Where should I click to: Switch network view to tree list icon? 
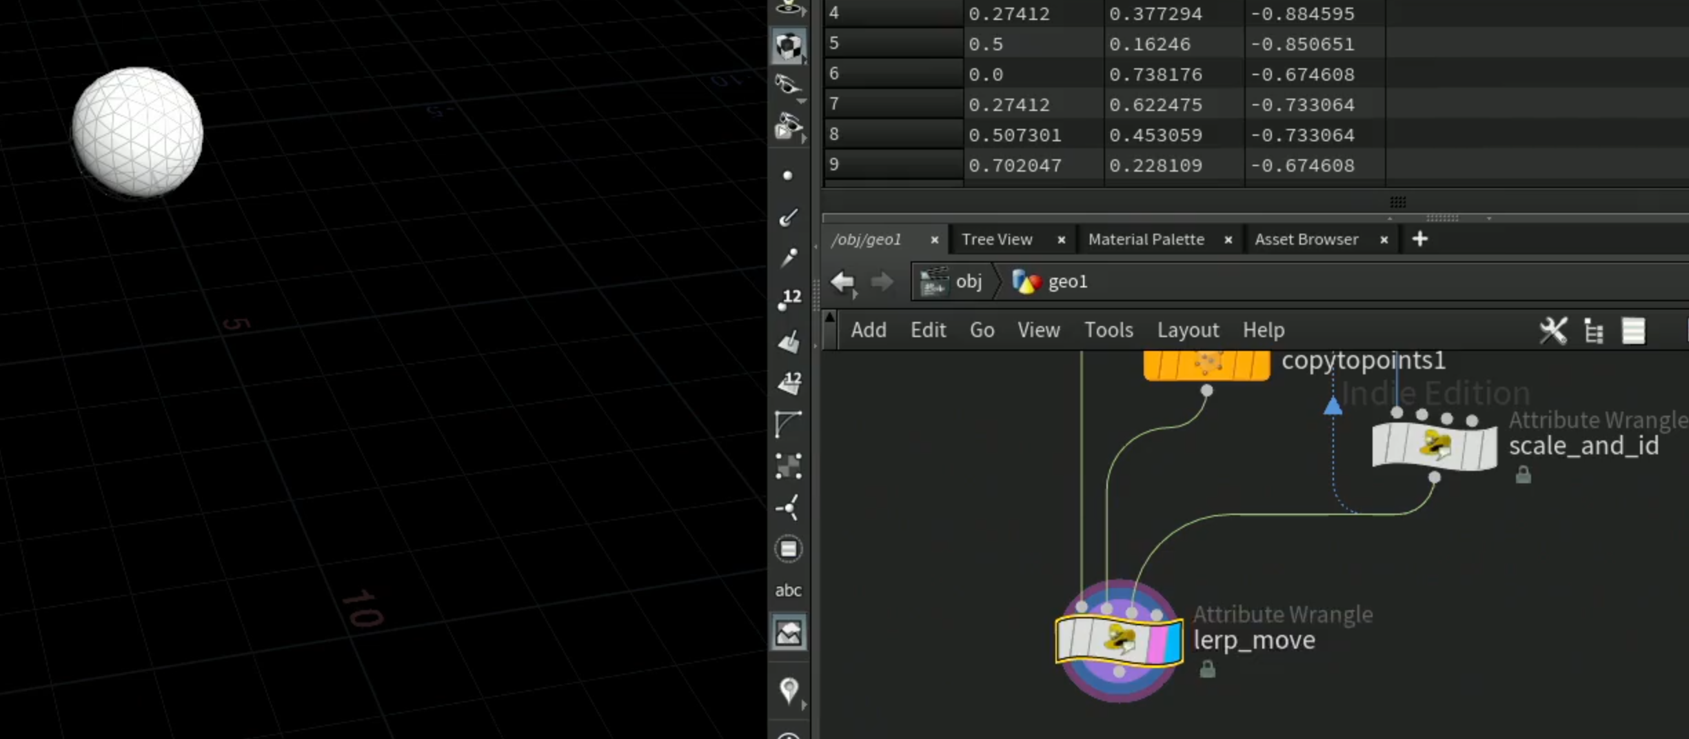click(x=1594, y=331)
